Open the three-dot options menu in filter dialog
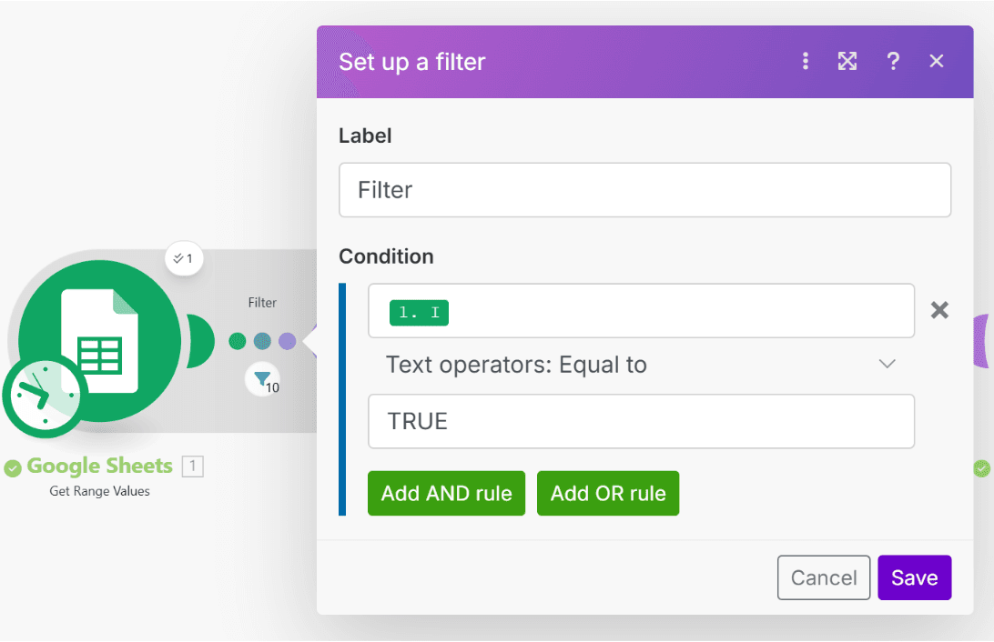The image size is (994, 642). [805, 61]
